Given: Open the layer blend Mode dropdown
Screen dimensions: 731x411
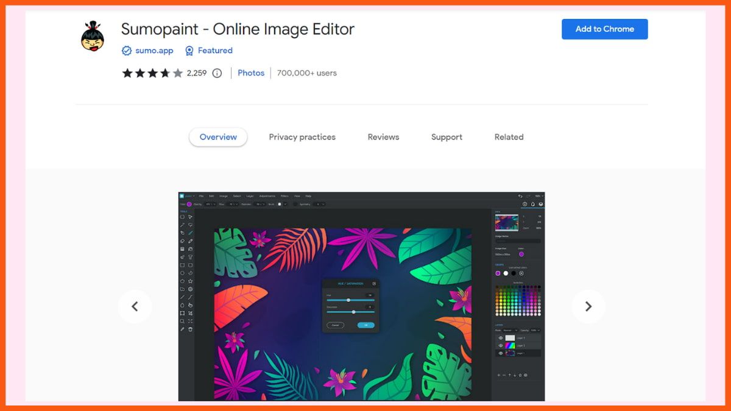Looking at the screenshot, I should click(512, 330).
